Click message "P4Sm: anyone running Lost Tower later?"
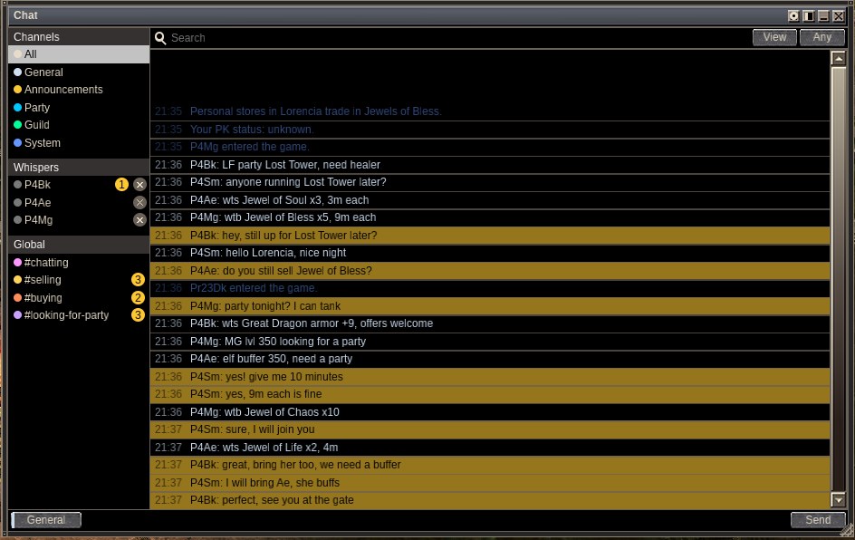The image size is (855, 540). 490,182
